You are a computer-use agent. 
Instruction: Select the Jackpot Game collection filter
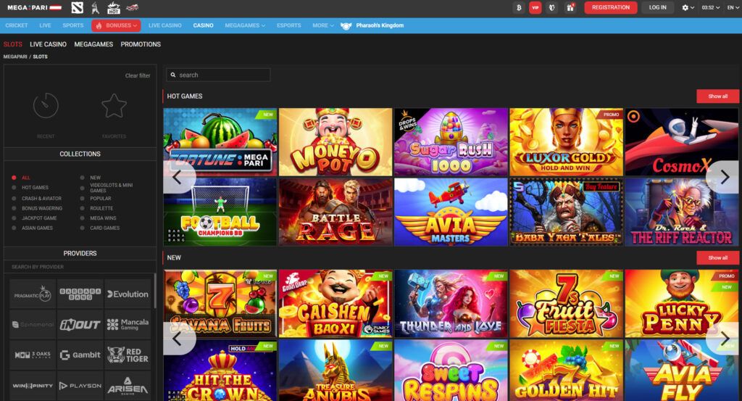35,218
